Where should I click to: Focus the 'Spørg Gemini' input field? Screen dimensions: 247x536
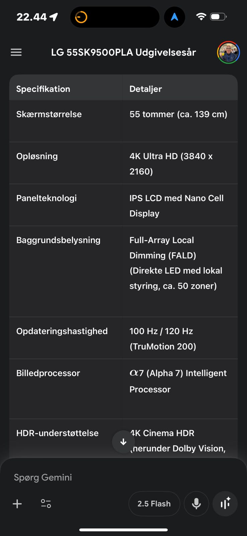(x=84, y=477)
